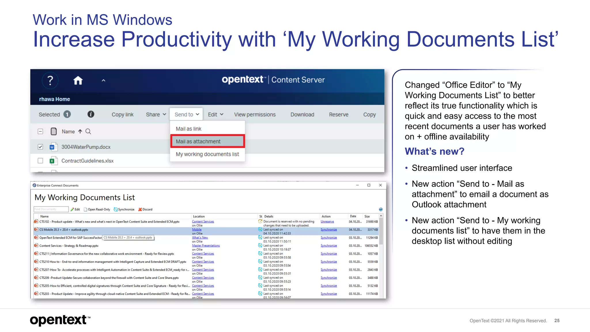Select row CS Mobile 20.3 + 20.4 + outlook.pptx
Screen dimensions: 590x332
point(206,231)
